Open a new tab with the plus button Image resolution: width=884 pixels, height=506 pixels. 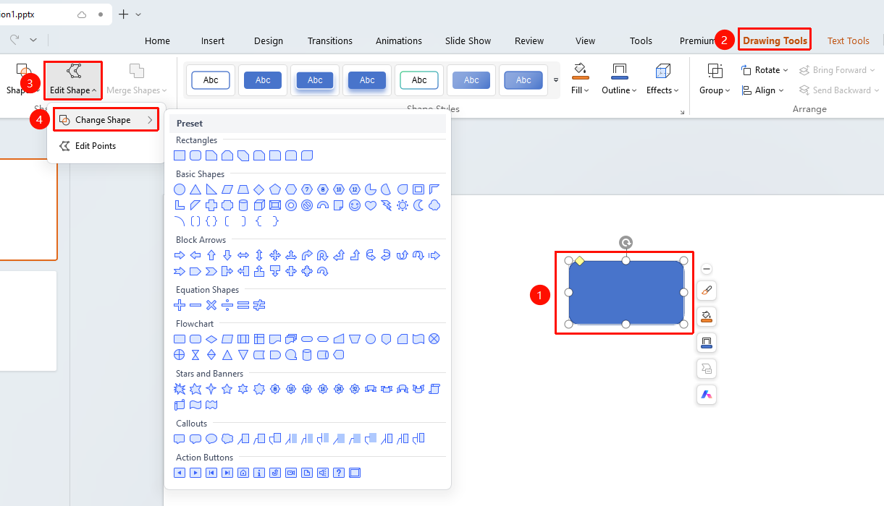[123, 14]
